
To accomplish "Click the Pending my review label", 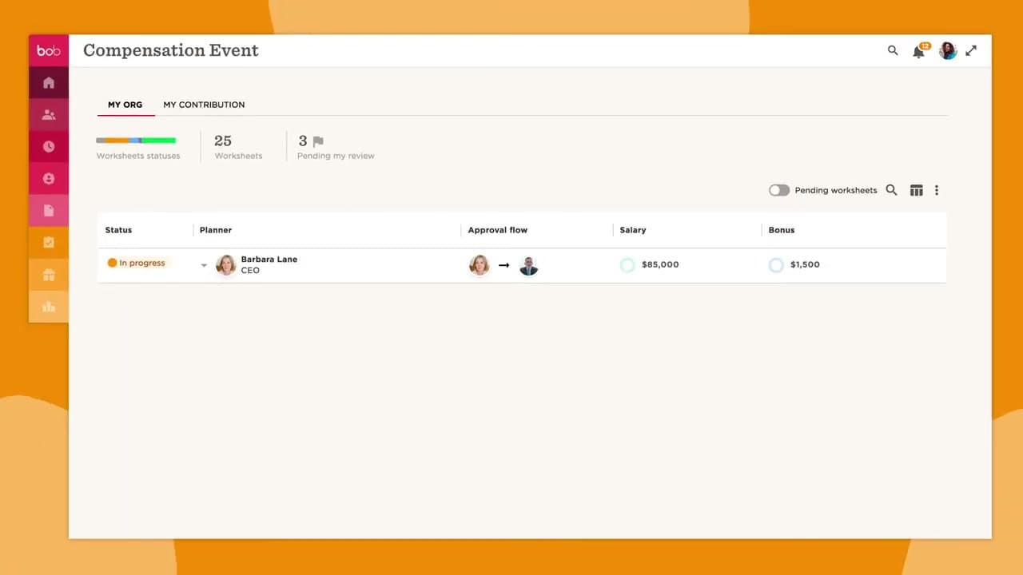I will pyautogui.click(x=336, y=156).
